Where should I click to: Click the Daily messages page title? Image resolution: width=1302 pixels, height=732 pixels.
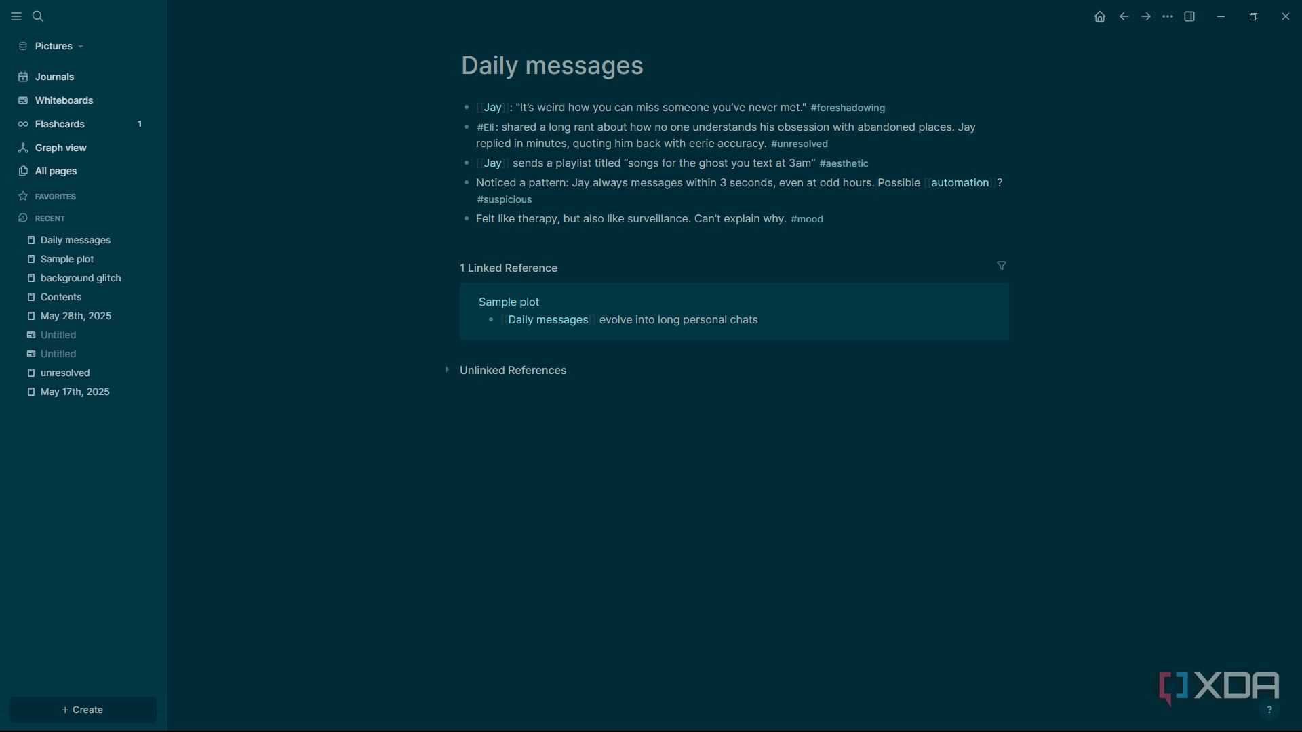(552, 65)
